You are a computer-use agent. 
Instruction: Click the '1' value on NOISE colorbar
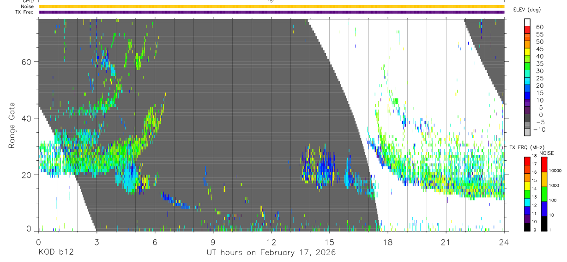[551, 230]
